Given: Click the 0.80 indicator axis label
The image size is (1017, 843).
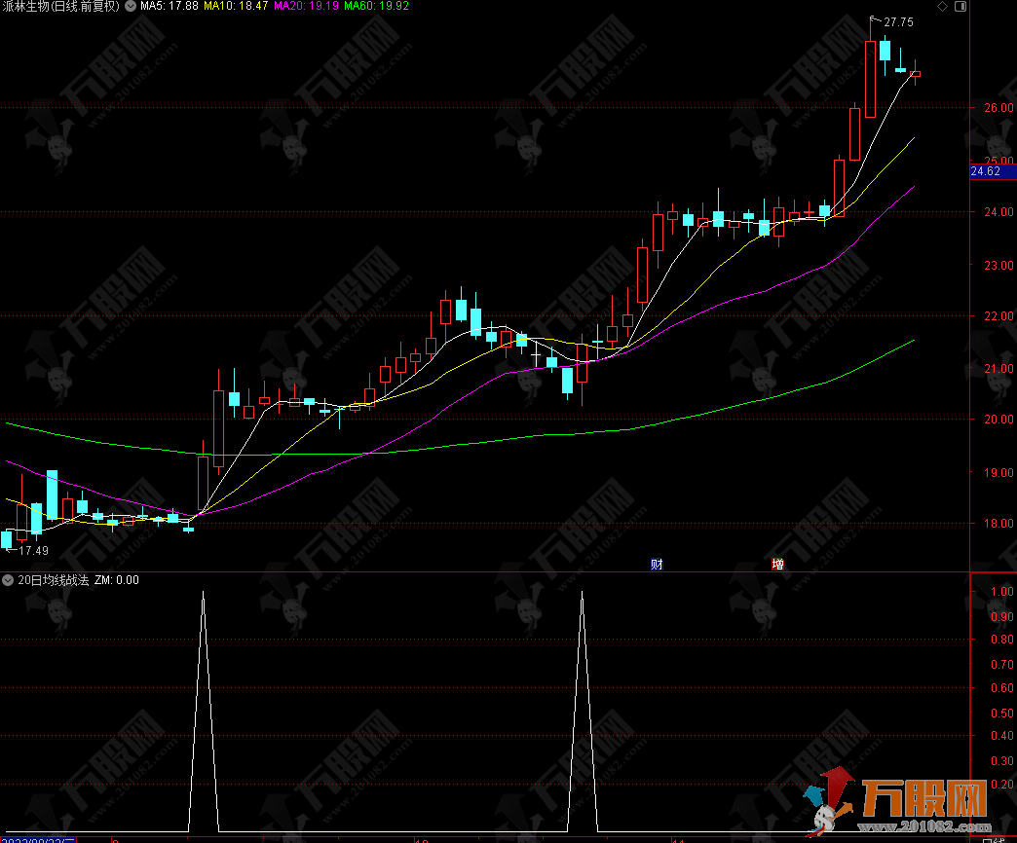Looking at the screenshot, I should click(1002, 639).
